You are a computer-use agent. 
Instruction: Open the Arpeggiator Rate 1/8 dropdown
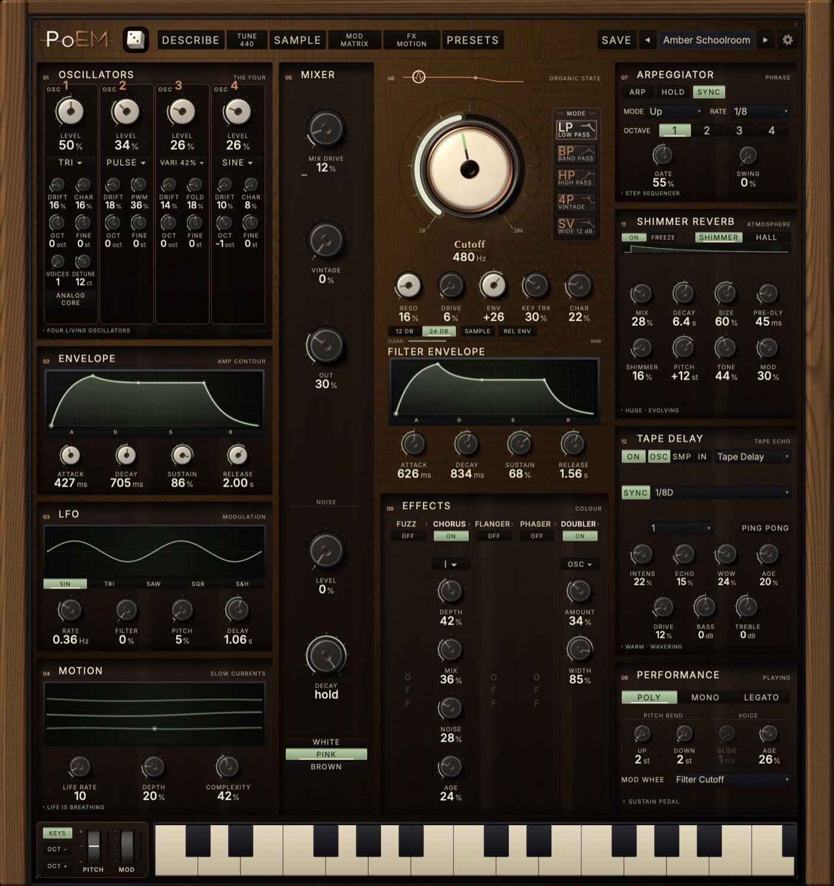coord(761,111)
